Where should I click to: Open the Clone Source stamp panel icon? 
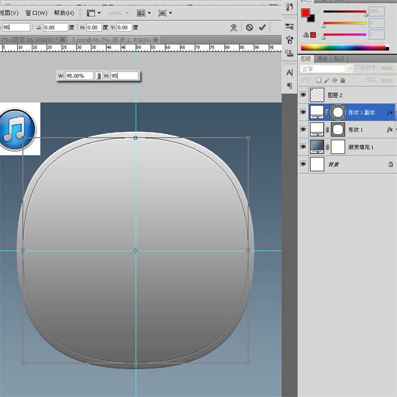point(290,52)
